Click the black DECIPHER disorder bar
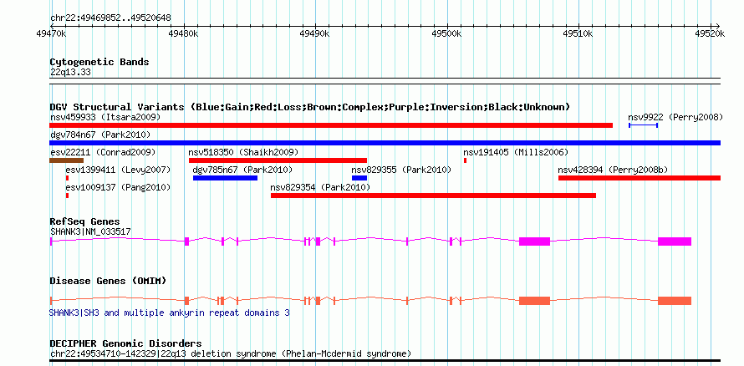Image resolution: width=744 pixels, height=366 pixels. click(x=385, y=361)
